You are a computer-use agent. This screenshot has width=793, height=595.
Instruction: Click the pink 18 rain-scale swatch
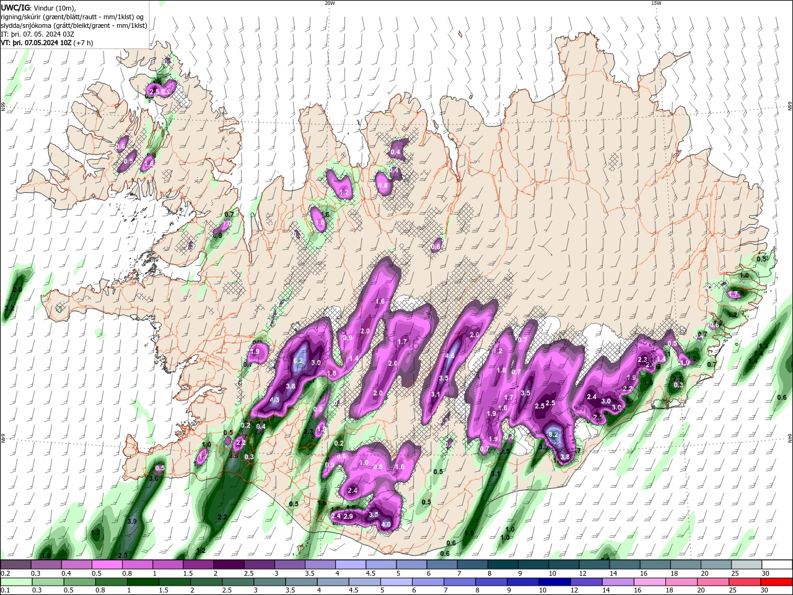coord(680,582)
